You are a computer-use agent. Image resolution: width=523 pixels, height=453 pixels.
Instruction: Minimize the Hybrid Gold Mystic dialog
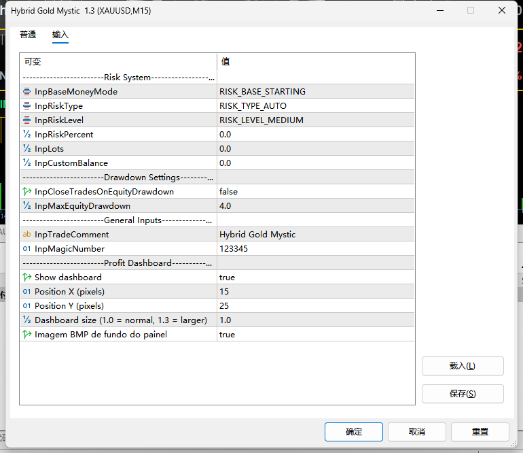(440, 11)
